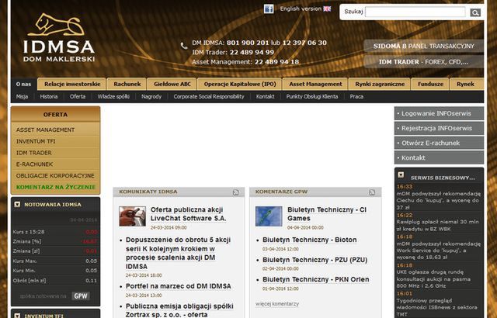Open the O nas tab
The height and width of the screenshot is (318, 497).
click(24, 85)
